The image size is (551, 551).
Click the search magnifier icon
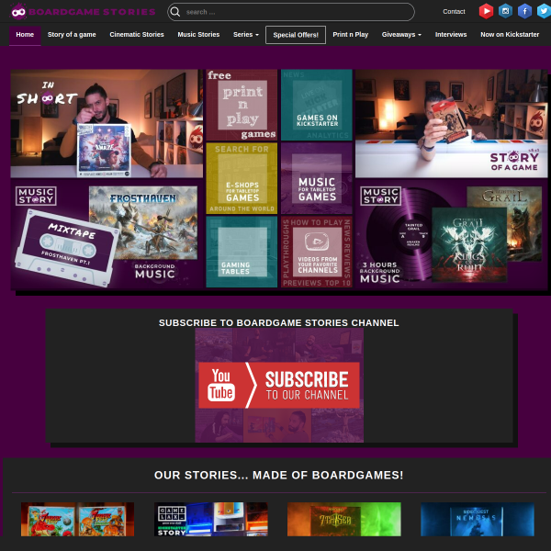click(175, 12)
